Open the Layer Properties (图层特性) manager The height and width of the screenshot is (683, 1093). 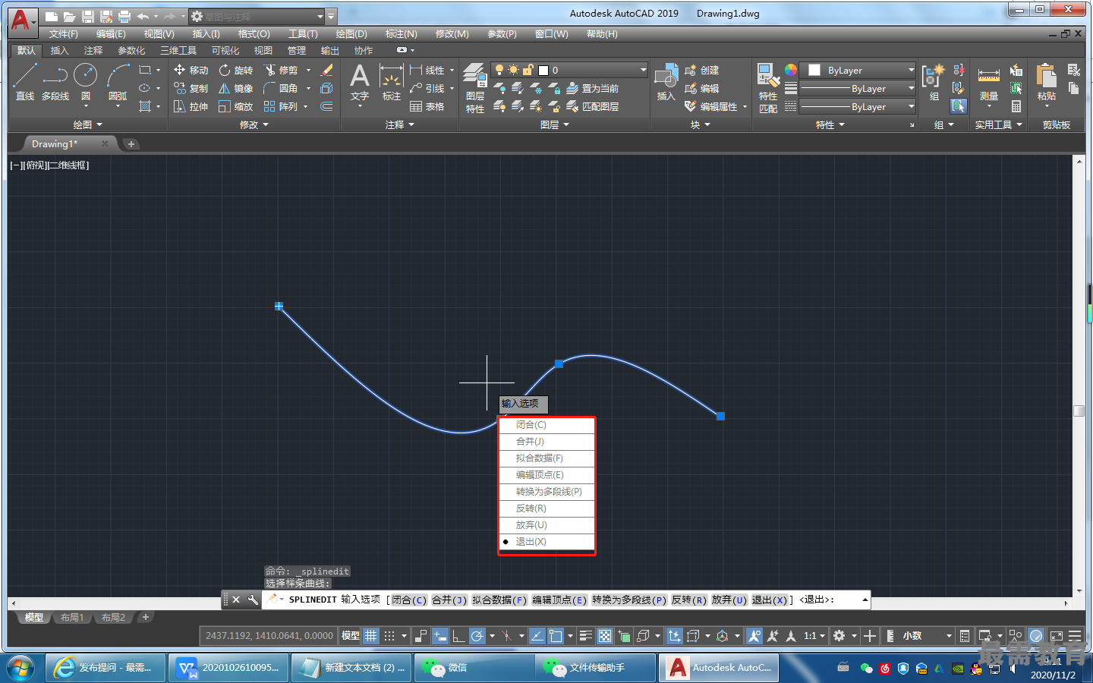coord(475,88)
